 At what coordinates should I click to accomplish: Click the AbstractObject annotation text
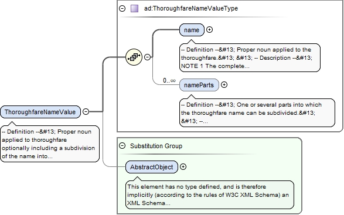coord(210,195)
